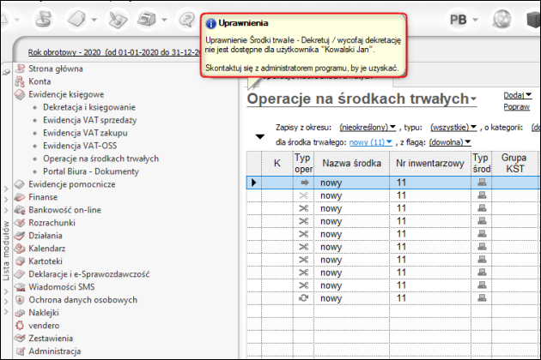Image resolution: width=541 pixels, height=360 pixels.
Task: Click the Administracja icon in module list
Action: (x=20, y=351)
